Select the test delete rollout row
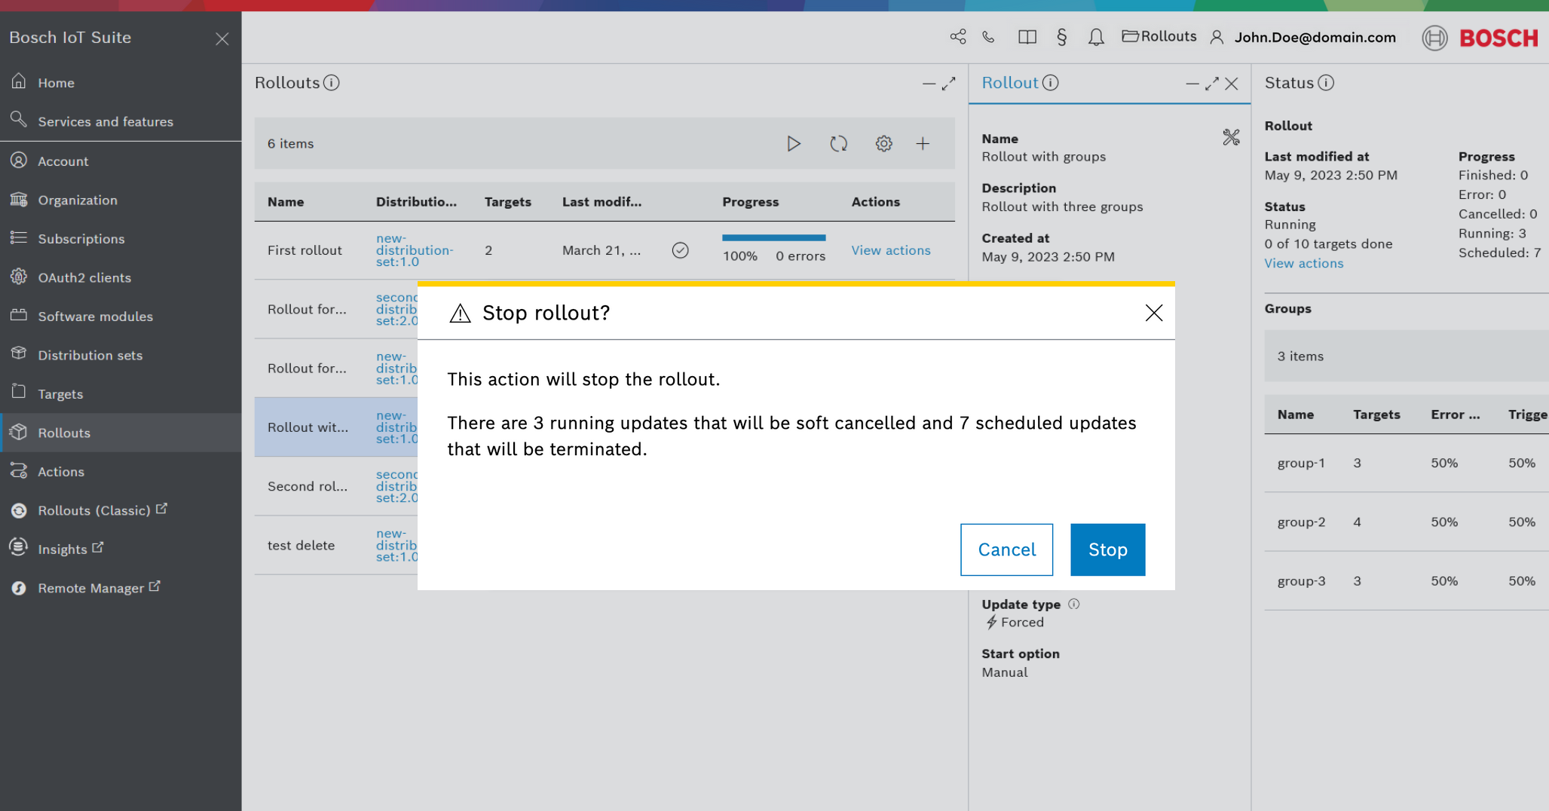 click(x=301, y=545)
